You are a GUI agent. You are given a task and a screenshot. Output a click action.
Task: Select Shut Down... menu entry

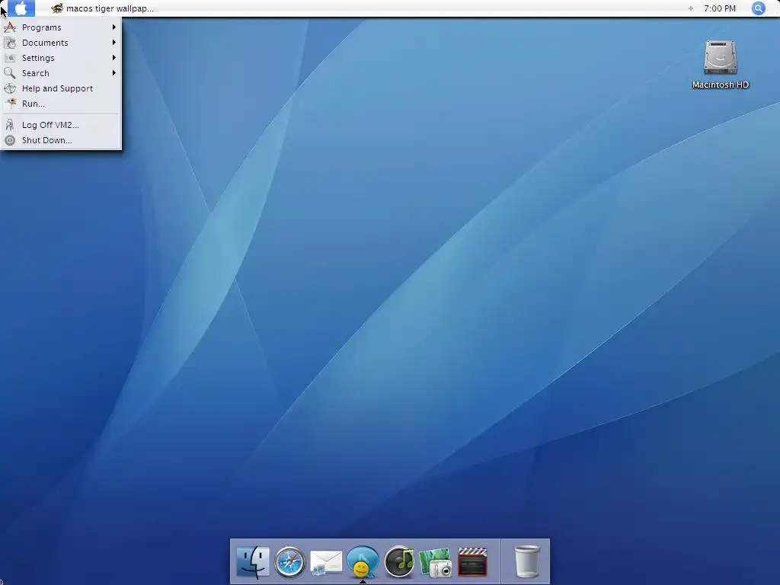(x=61, y=140)
